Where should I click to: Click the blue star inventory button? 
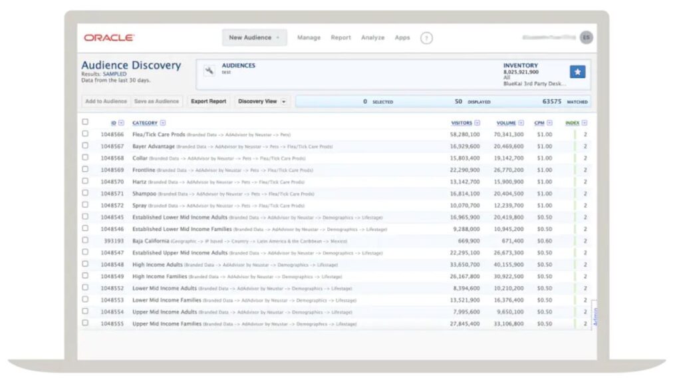(577, 71)
